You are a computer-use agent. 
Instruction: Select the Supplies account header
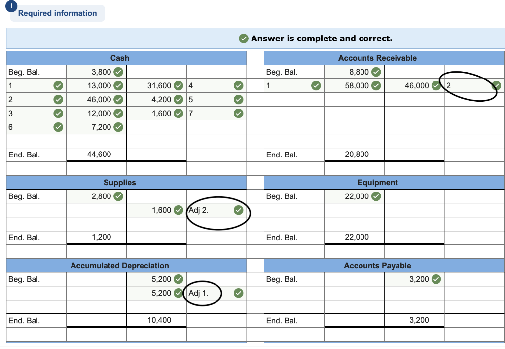click(126, 182)
